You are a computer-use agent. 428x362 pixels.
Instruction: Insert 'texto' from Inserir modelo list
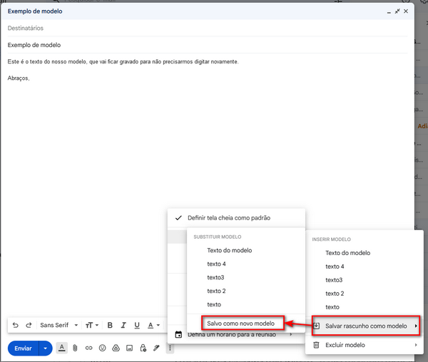(x=332, y=307)
